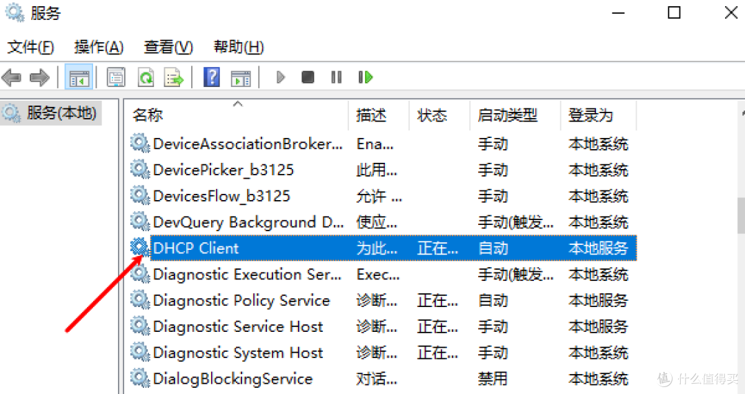Select the Diagnostic System Host name
The width and height of the screenshot is (745, 394).
tap(238, 353)
